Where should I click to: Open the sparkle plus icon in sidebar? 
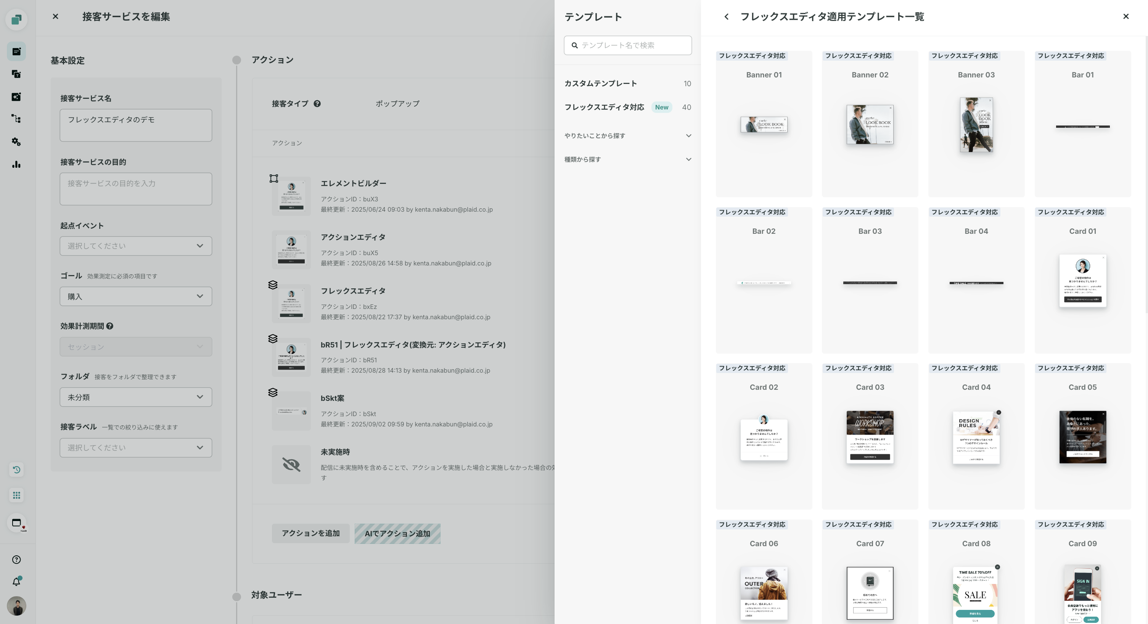16,97
